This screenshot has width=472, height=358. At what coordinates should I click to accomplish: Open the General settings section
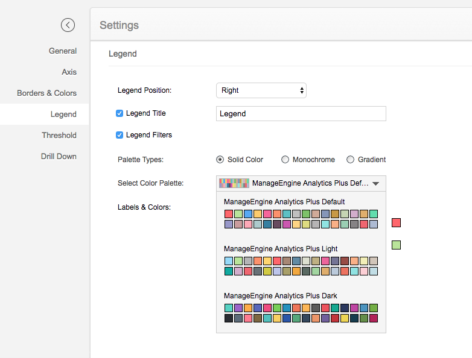tap(62, 51)
